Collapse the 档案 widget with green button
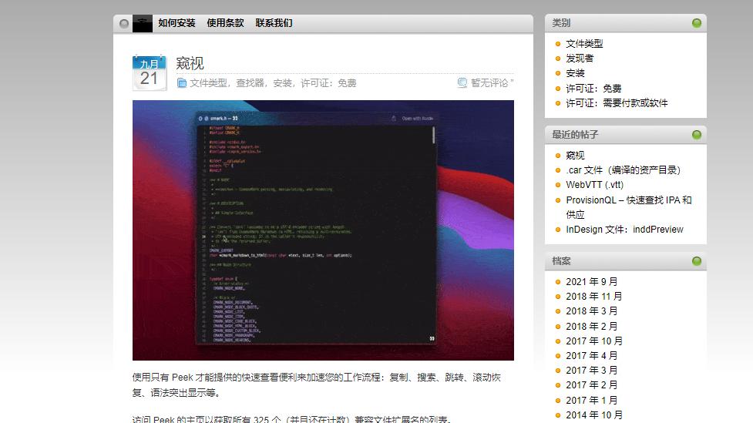This screenshot has height=423, width=753. (x=696, y=261)
